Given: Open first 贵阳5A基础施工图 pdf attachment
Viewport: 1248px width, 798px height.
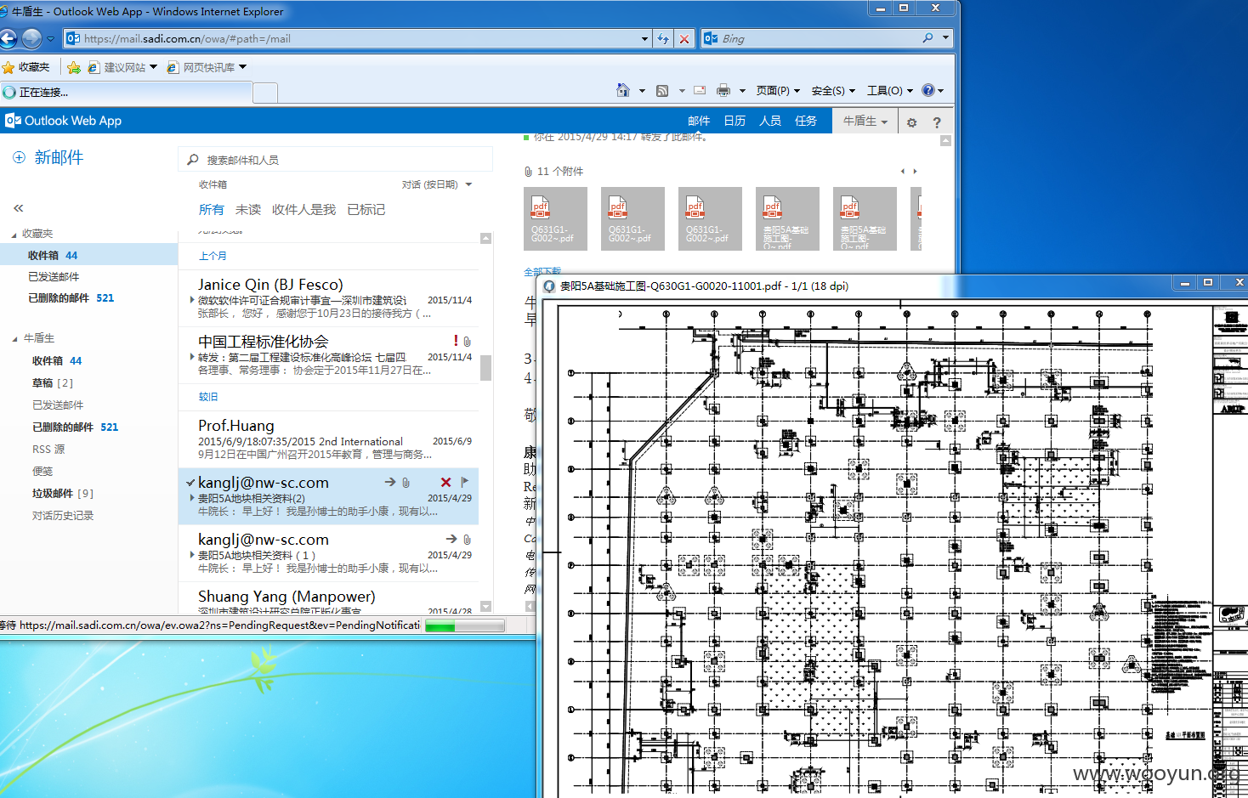Looking at the screenshot, I should tap(787, 218).
